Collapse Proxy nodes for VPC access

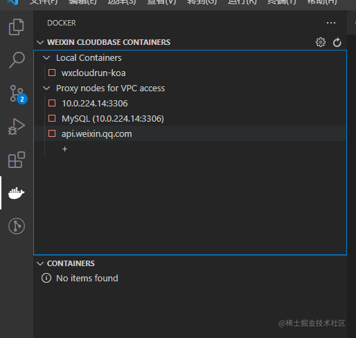tap(46, 88)
